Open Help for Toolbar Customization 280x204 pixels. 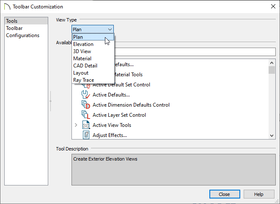click(x=259, y=194)
